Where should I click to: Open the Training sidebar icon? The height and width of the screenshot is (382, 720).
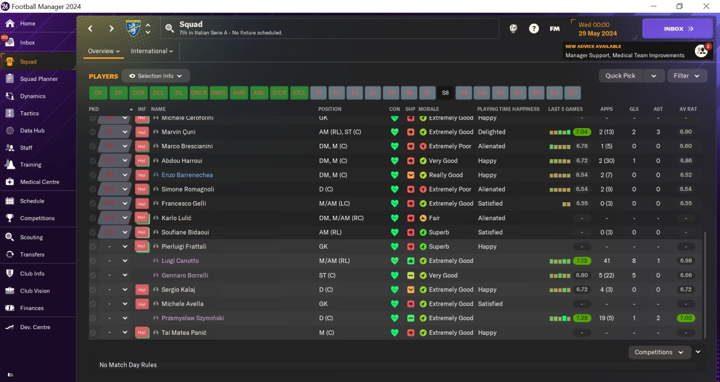coord(10,165)
